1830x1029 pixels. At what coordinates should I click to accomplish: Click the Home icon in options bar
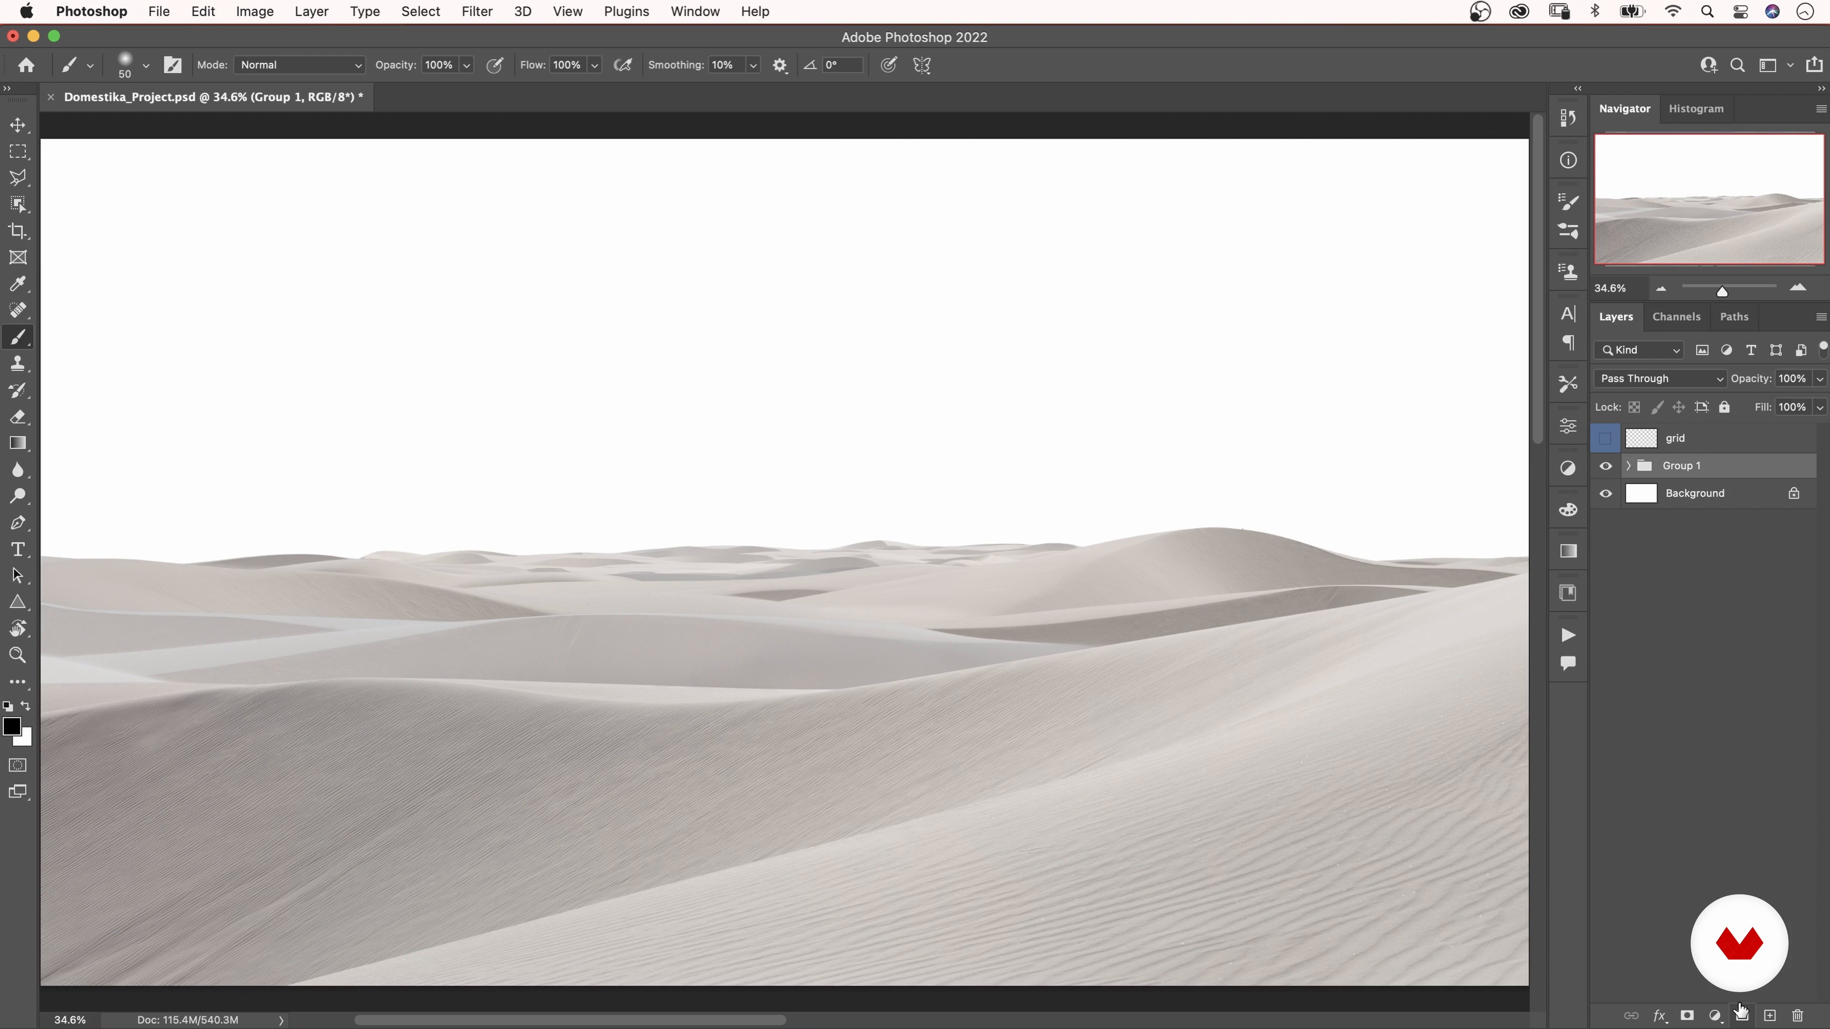click(x=26, y=65)
